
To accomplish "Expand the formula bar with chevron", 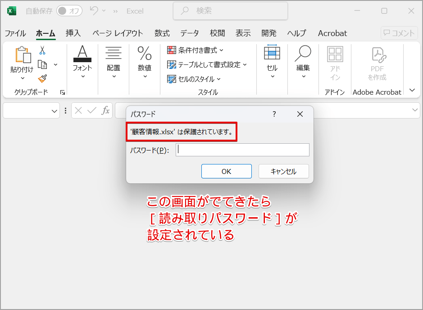I will click(415, 110).
